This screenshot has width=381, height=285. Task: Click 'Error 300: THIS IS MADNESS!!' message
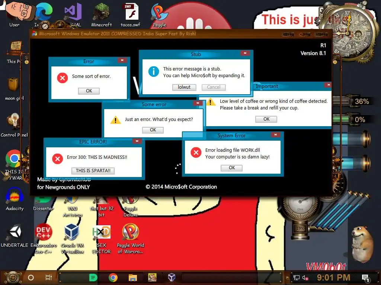click(97, 157)
